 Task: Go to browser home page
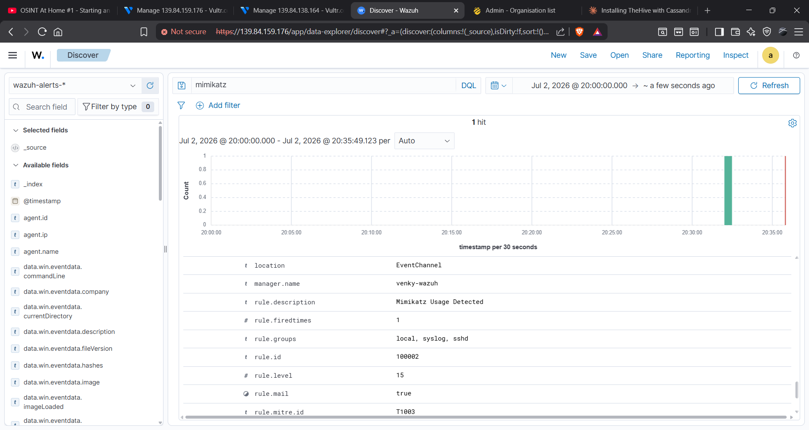click(x=58, y=32)
